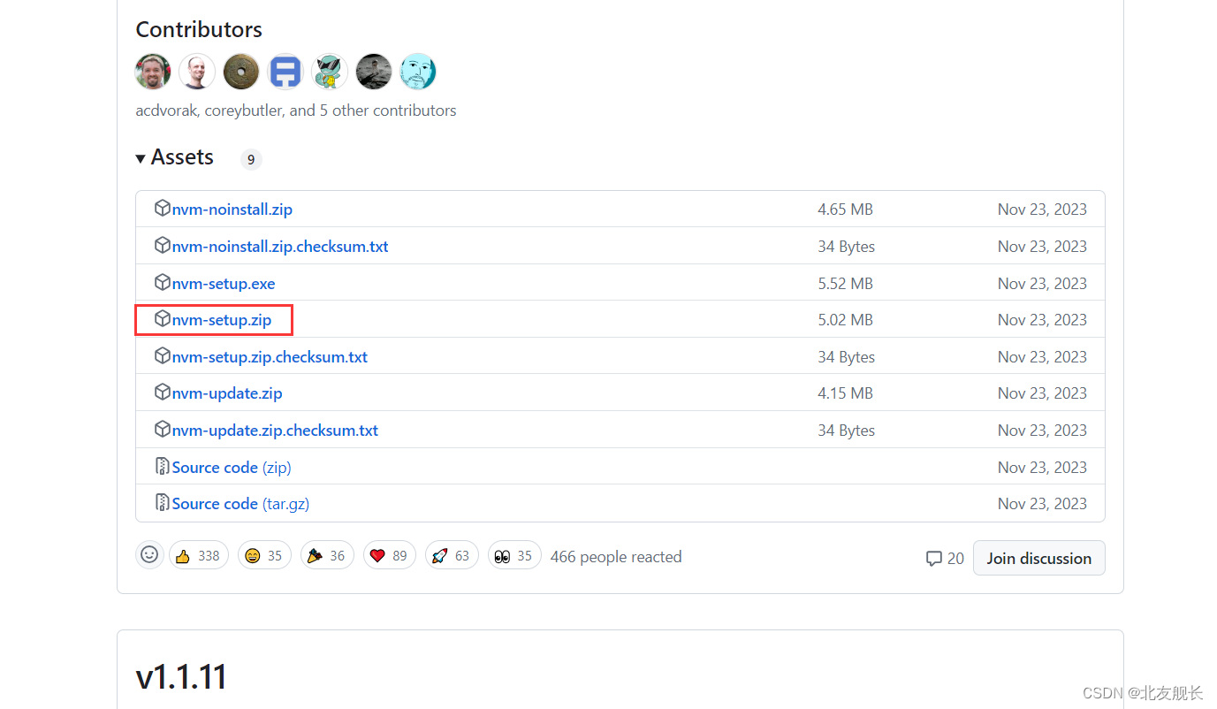Click the zip file icon beside Source code (zip)
The height and width of the screenshot is (709, 1217).
click(x=162, y=467)
